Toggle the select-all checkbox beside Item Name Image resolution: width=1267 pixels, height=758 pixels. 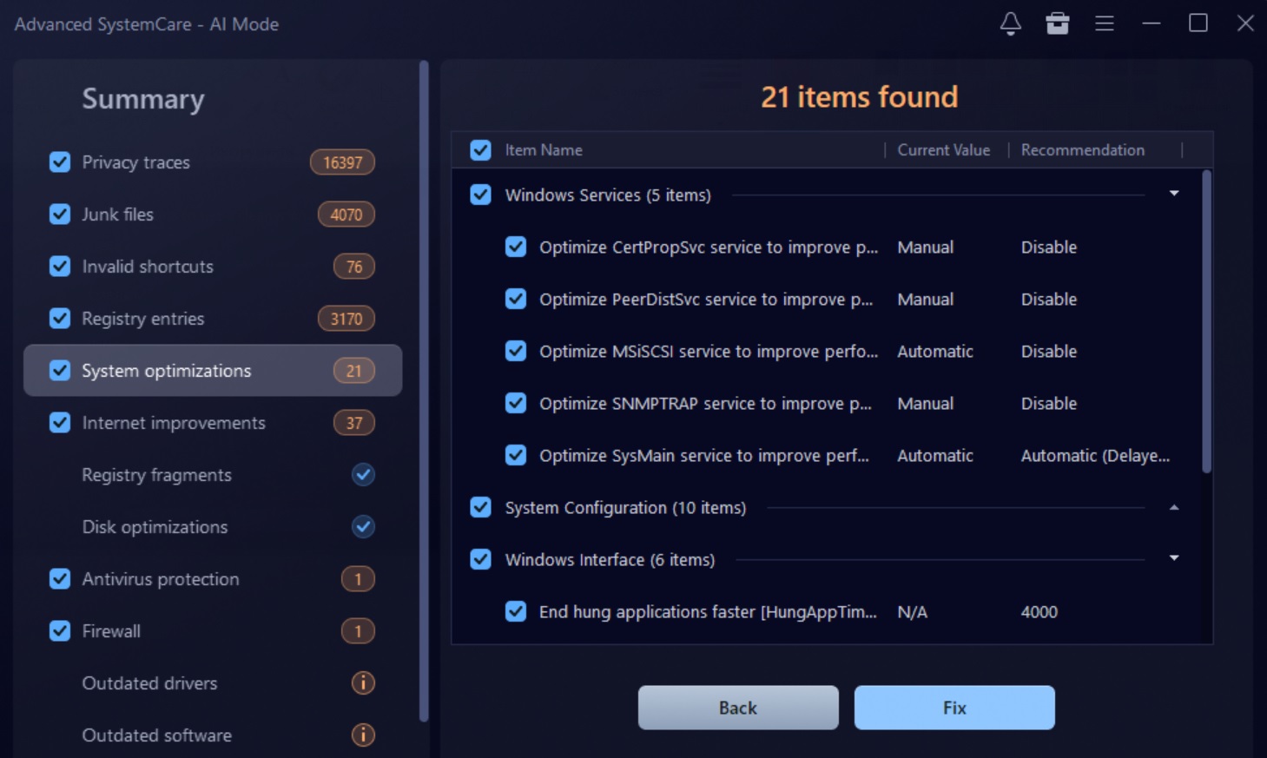480,150
